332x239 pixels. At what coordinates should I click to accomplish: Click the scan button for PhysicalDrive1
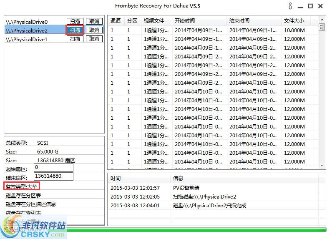pyautogui.click(x=75, y=39)
